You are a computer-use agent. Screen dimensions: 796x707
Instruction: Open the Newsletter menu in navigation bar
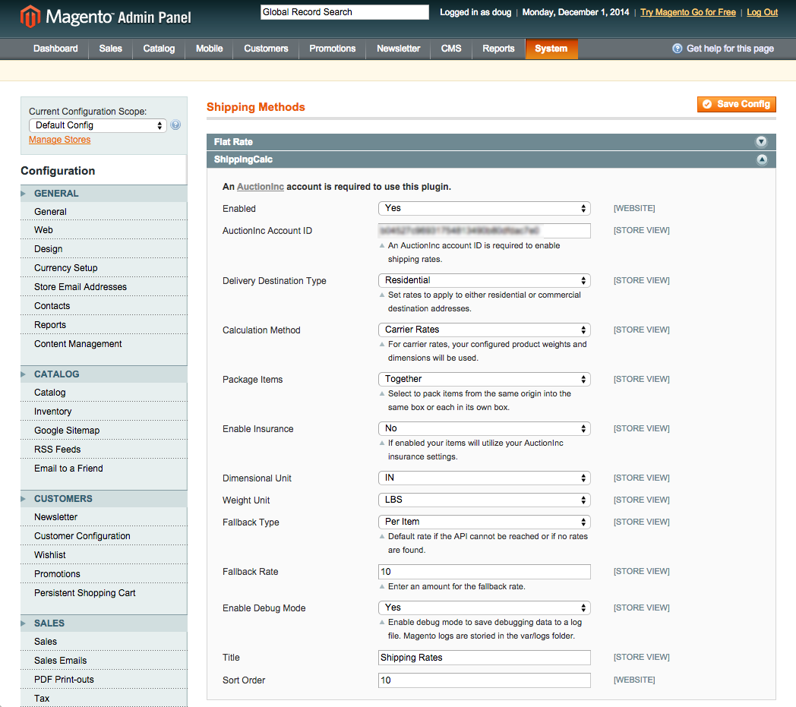pos(399,49)
